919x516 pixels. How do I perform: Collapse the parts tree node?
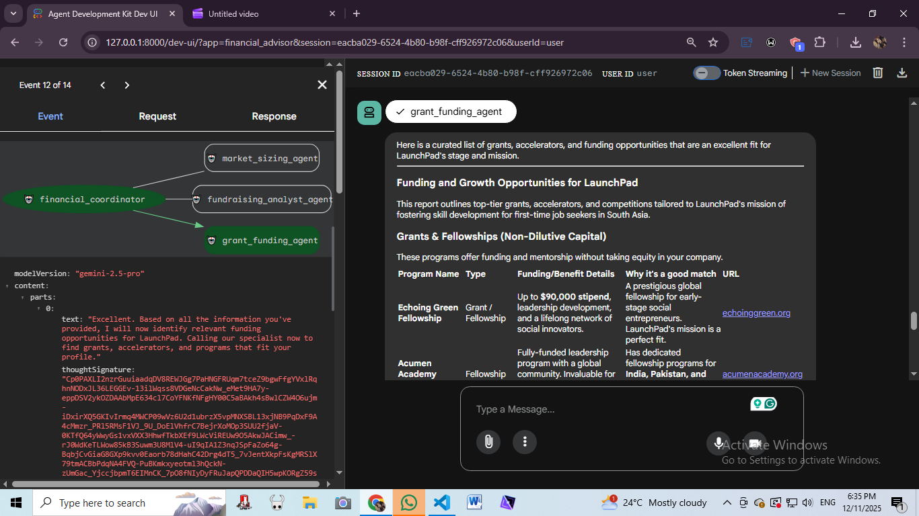pos(24,297)
